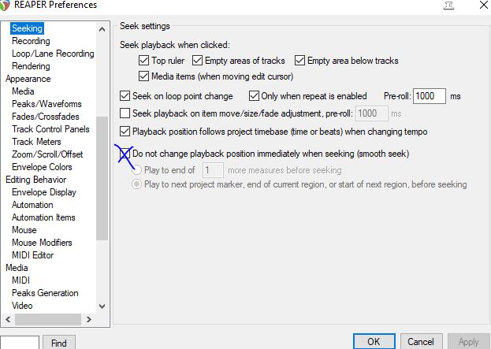Click the tree horizontal scrollbar thumb
The image size is (491, 349).
coord(48,319)
